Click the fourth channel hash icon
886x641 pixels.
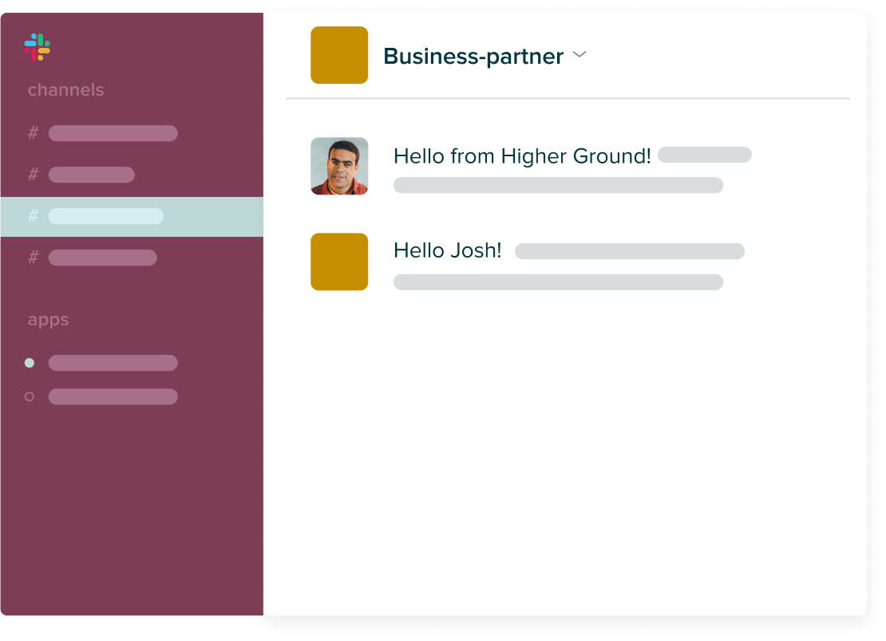pos(34,258)
